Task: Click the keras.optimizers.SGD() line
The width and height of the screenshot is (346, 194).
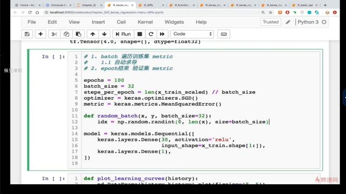Action: [141, 98]
